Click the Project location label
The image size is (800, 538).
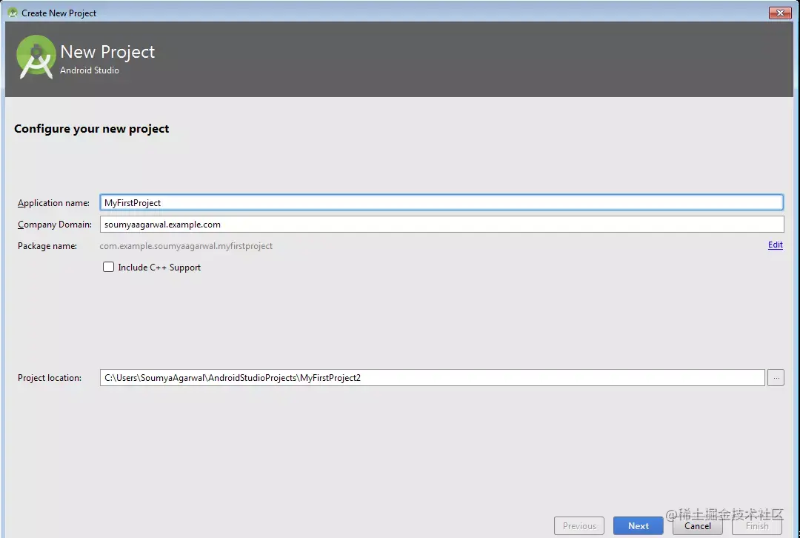50,378
